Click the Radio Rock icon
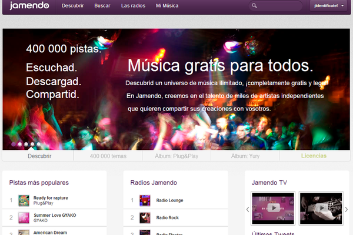Viewport: 353px width, 235px height. (x=145, y=218)
